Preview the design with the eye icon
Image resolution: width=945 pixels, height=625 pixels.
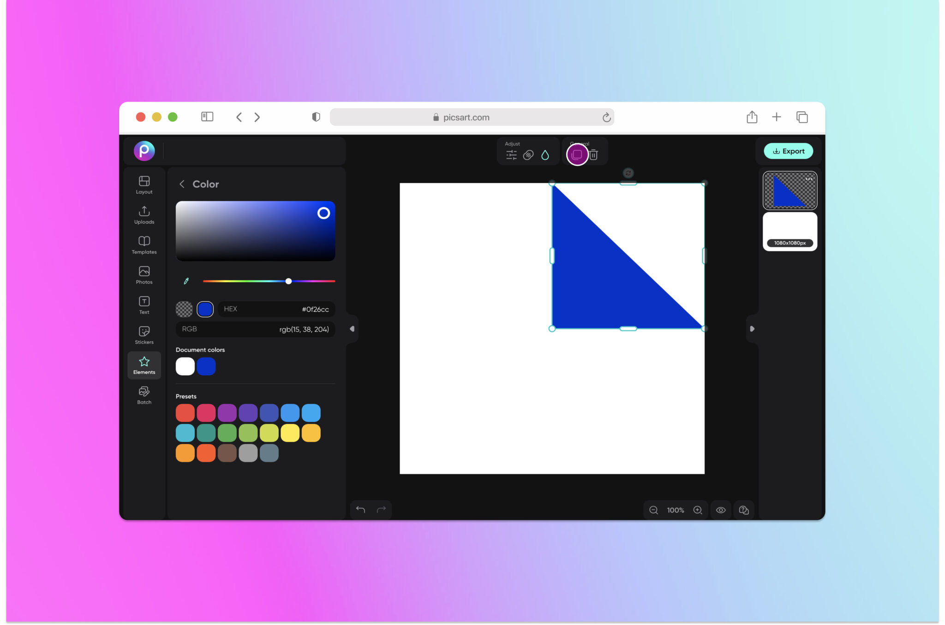point(721,510)
